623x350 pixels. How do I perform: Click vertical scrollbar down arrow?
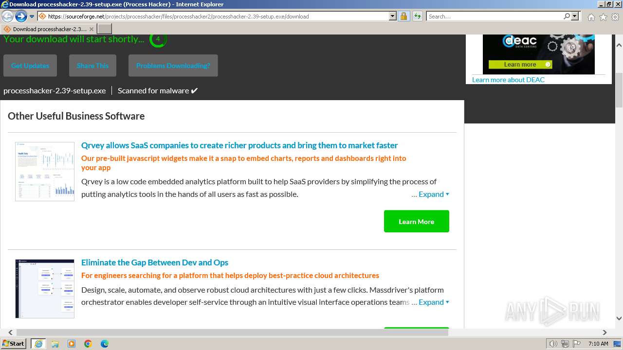619,318
